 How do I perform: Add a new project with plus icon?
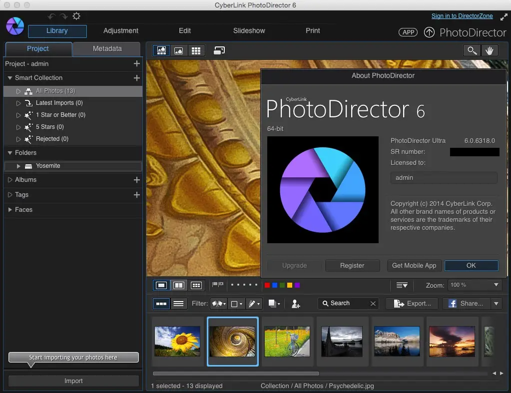pos(137,63)
